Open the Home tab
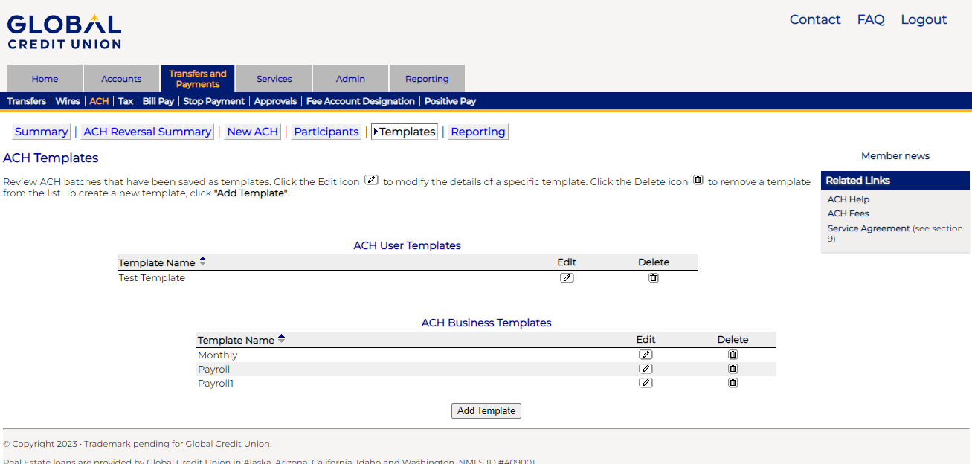972x464 pixels. (45, 79)
